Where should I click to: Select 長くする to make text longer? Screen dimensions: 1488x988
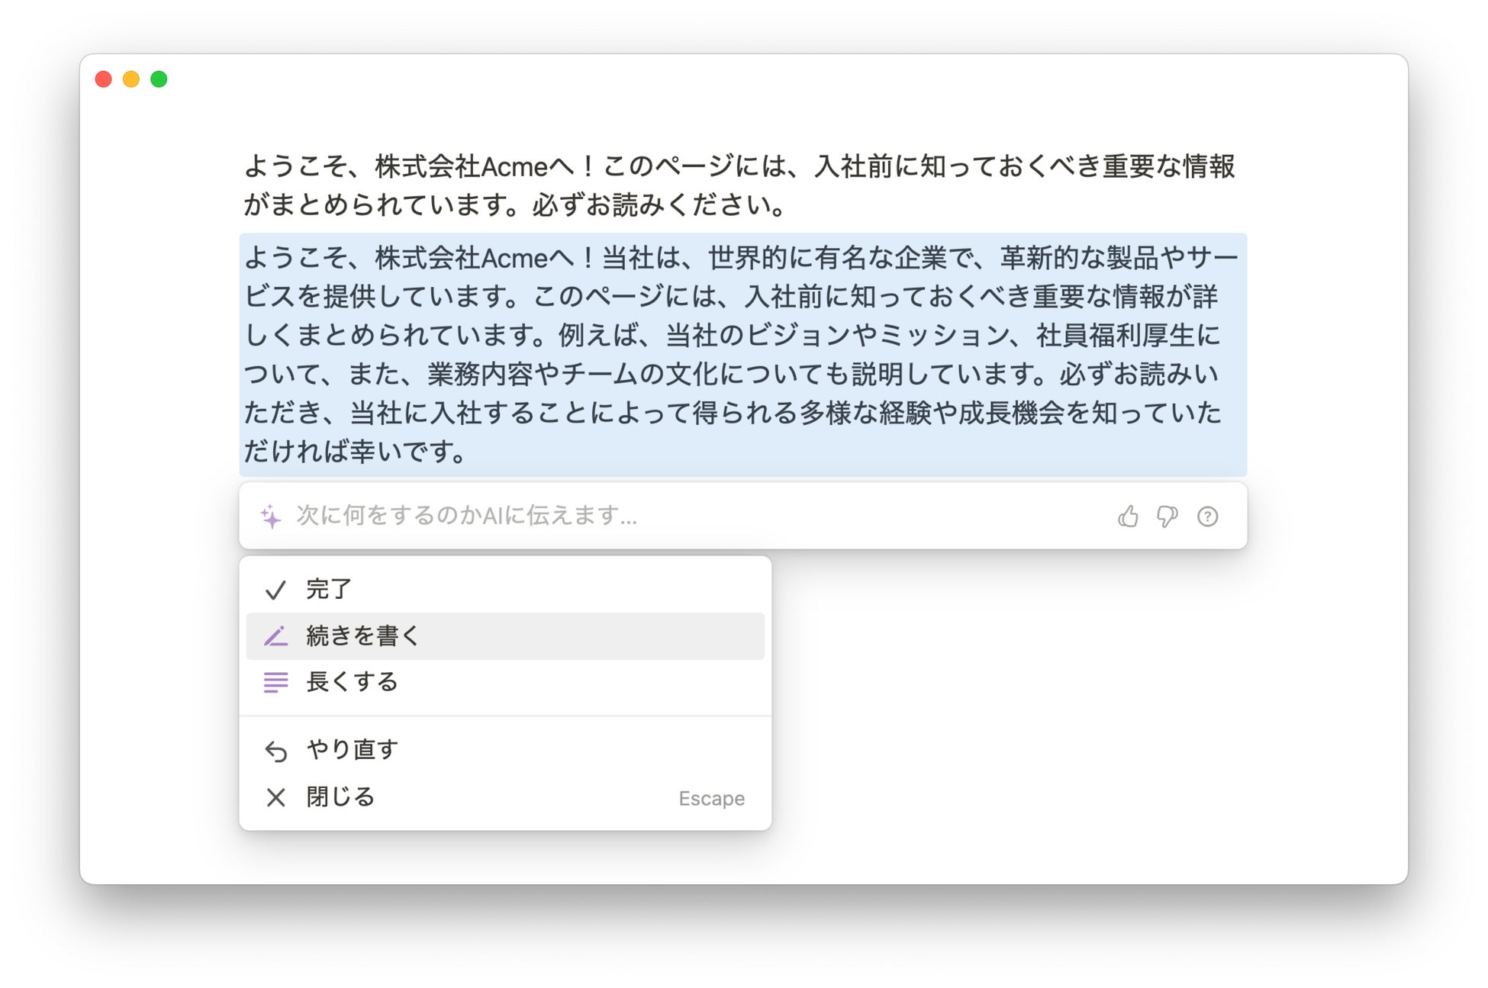[352, 681]
